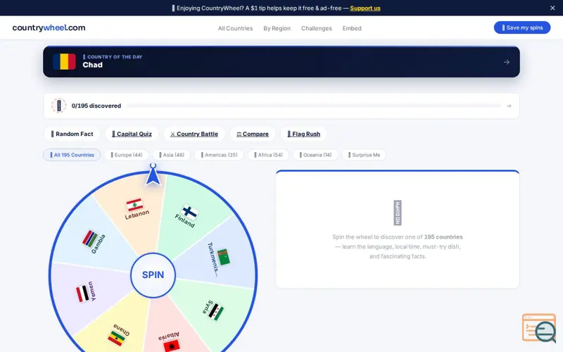The height and width of the screenshot is (352, 563).
Task: Open the countrywheel.com home logo
Action: click(49, 27)
